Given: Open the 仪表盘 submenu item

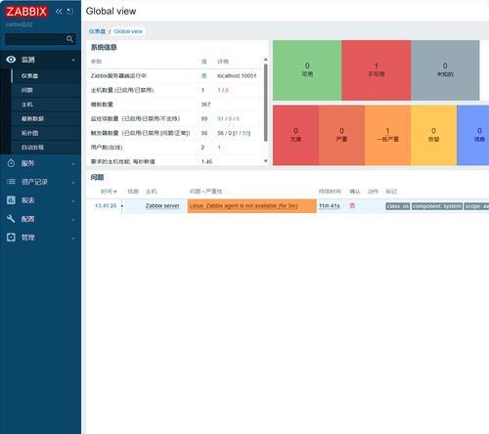Looking at the screenshot, I should 29,75.
